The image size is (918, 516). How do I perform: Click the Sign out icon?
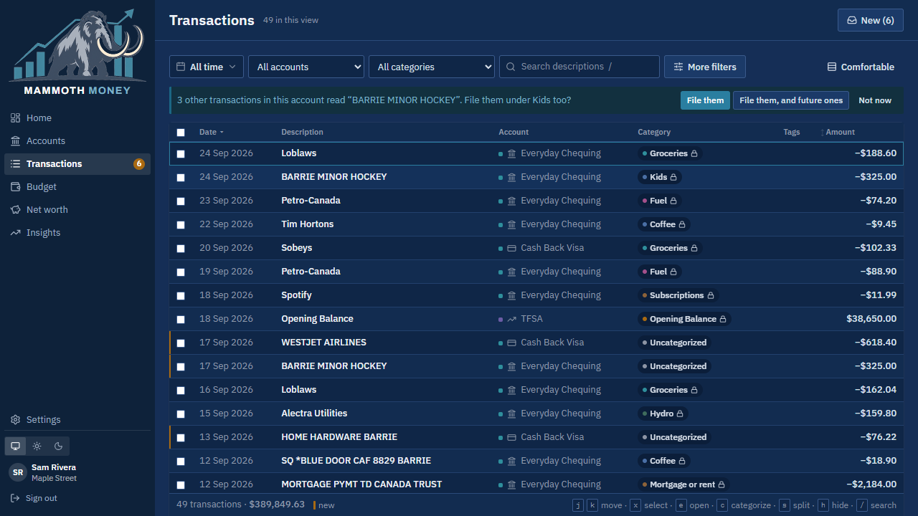pyautogui.click(x=16, y=498)
